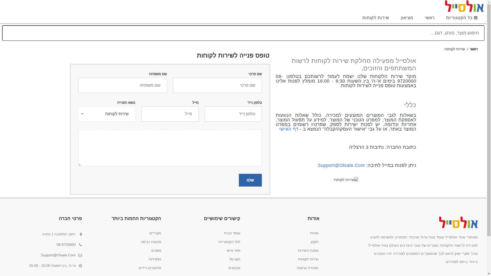Screen dimensions: 491x276
Task: Click the Support@Olsale.Com email link
Action: pos(341,165)
